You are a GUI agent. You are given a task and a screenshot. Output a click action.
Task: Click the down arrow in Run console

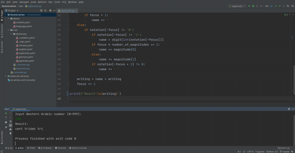coord(10,117)
